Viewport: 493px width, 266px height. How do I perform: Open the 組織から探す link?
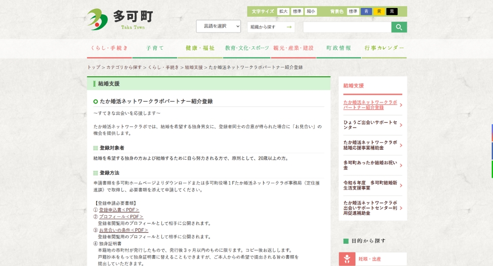tap(271, 27)
